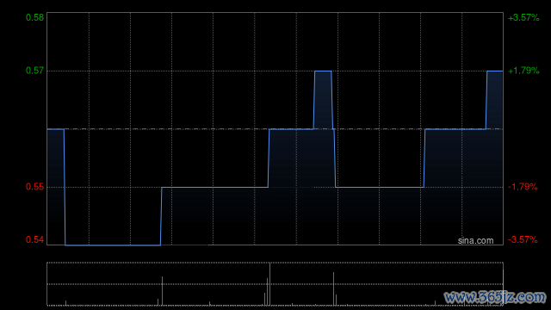Click the tallest volume bar in lower panel
This screenshot has height=310, width=551.
[269, 284]
